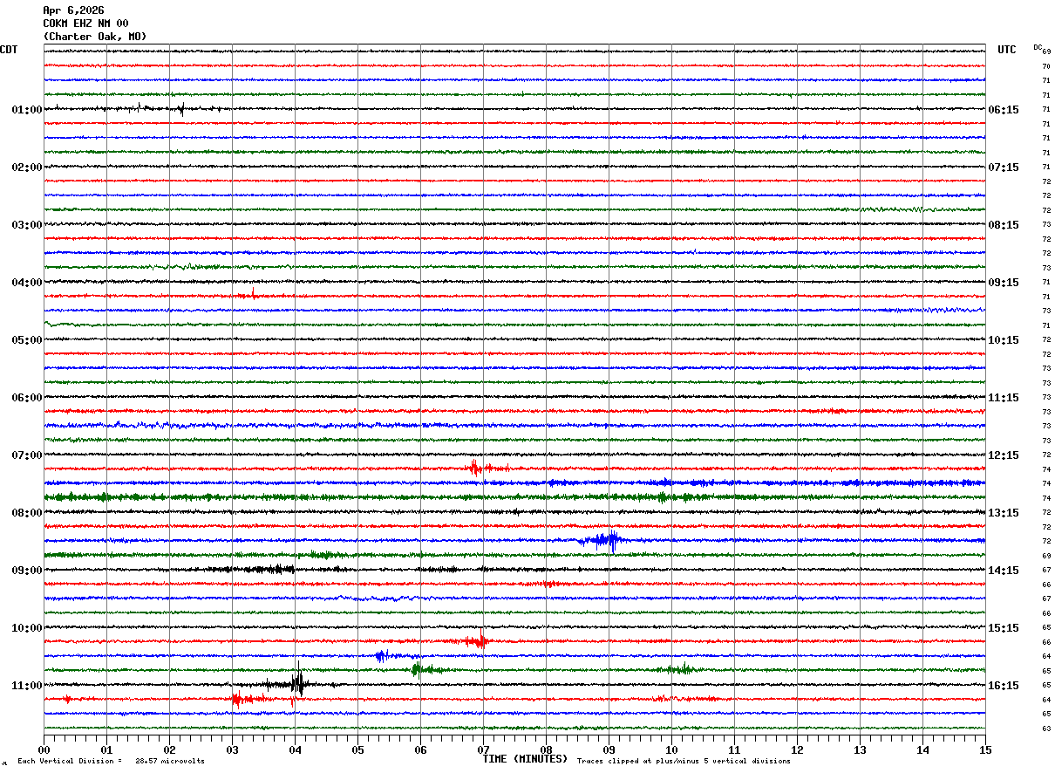
Task: Click the DC value '63' at column bottom
Action: pos(1046,729)
